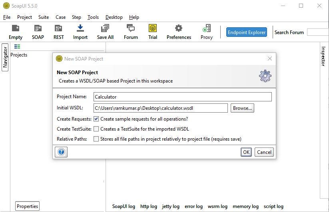329x212 pixels.
Task: Maximize the SoapUI window
Action: 301,6
